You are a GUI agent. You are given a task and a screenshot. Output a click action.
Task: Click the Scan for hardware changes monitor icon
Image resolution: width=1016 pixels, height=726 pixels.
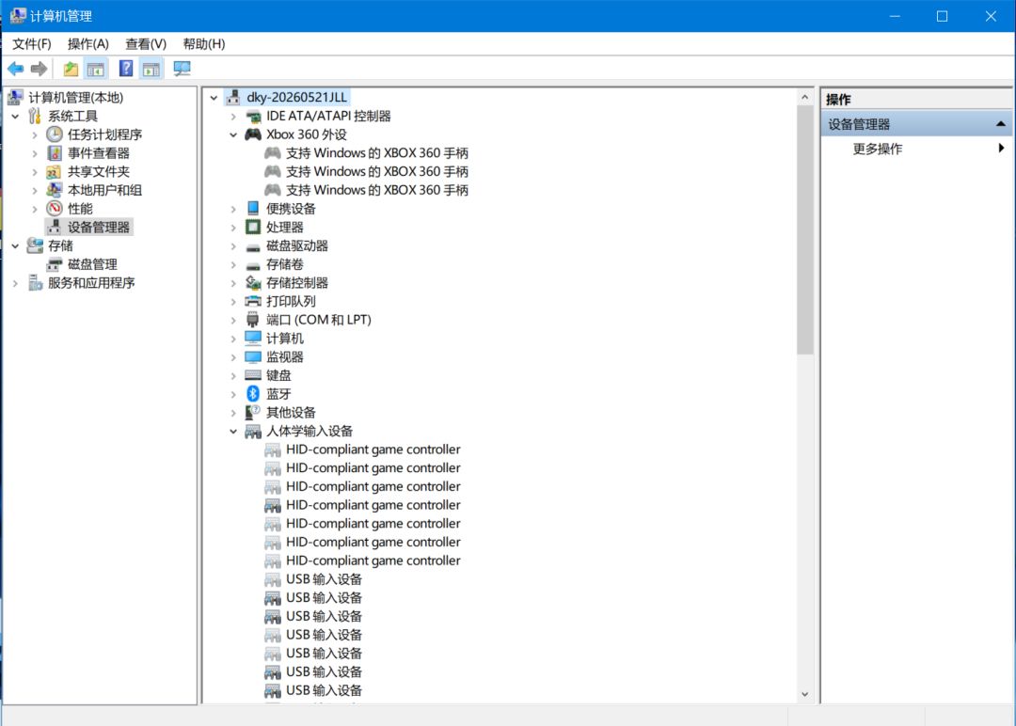tap(183, 69)
